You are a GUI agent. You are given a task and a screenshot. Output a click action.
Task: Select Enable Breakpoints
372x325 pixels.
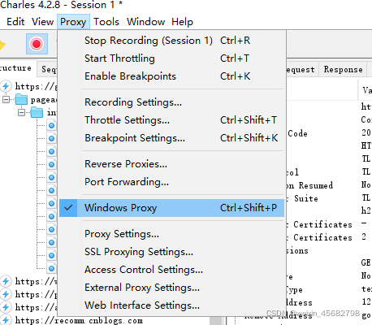171,76
